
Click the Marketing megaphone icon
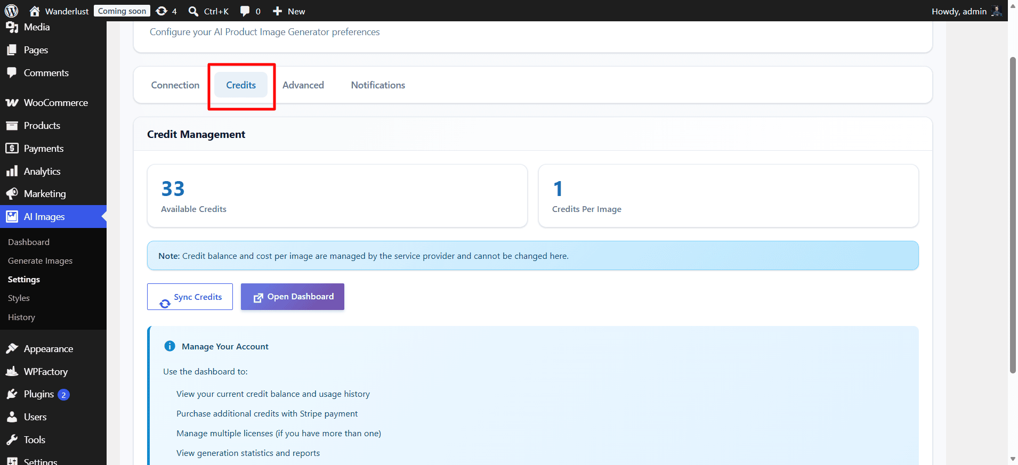click(x=12, y=193)
